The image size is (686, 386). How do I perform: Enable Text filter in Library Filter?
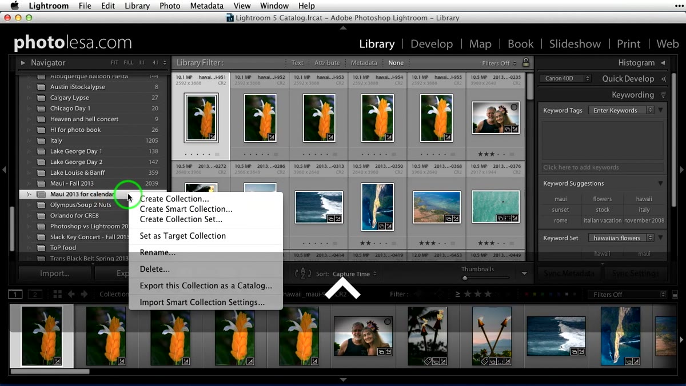[297, 63]
